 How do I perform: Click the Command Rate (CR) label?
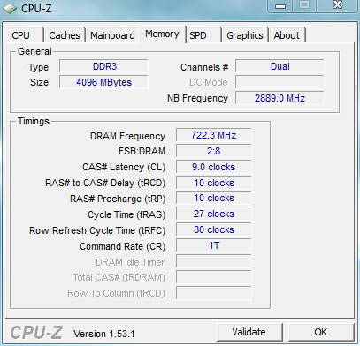123,246
